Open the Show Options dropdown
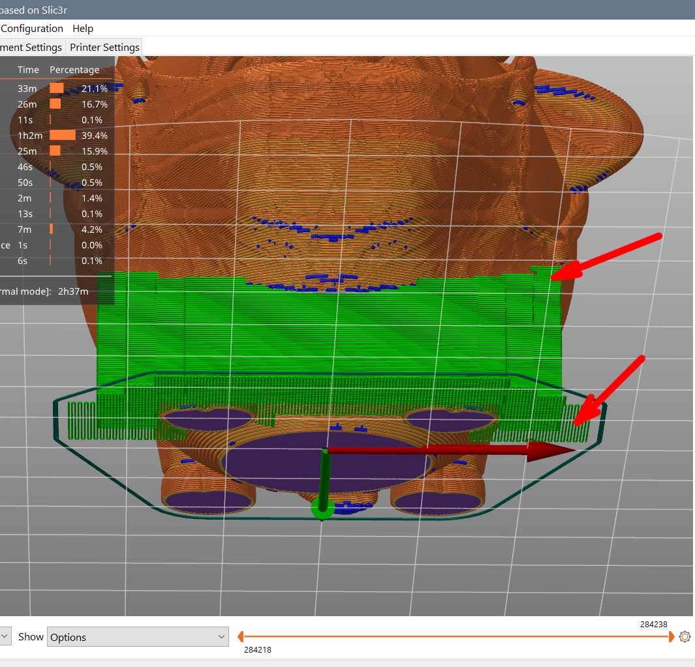The height and width of the screenshot is (667, 695). [138, 637]
